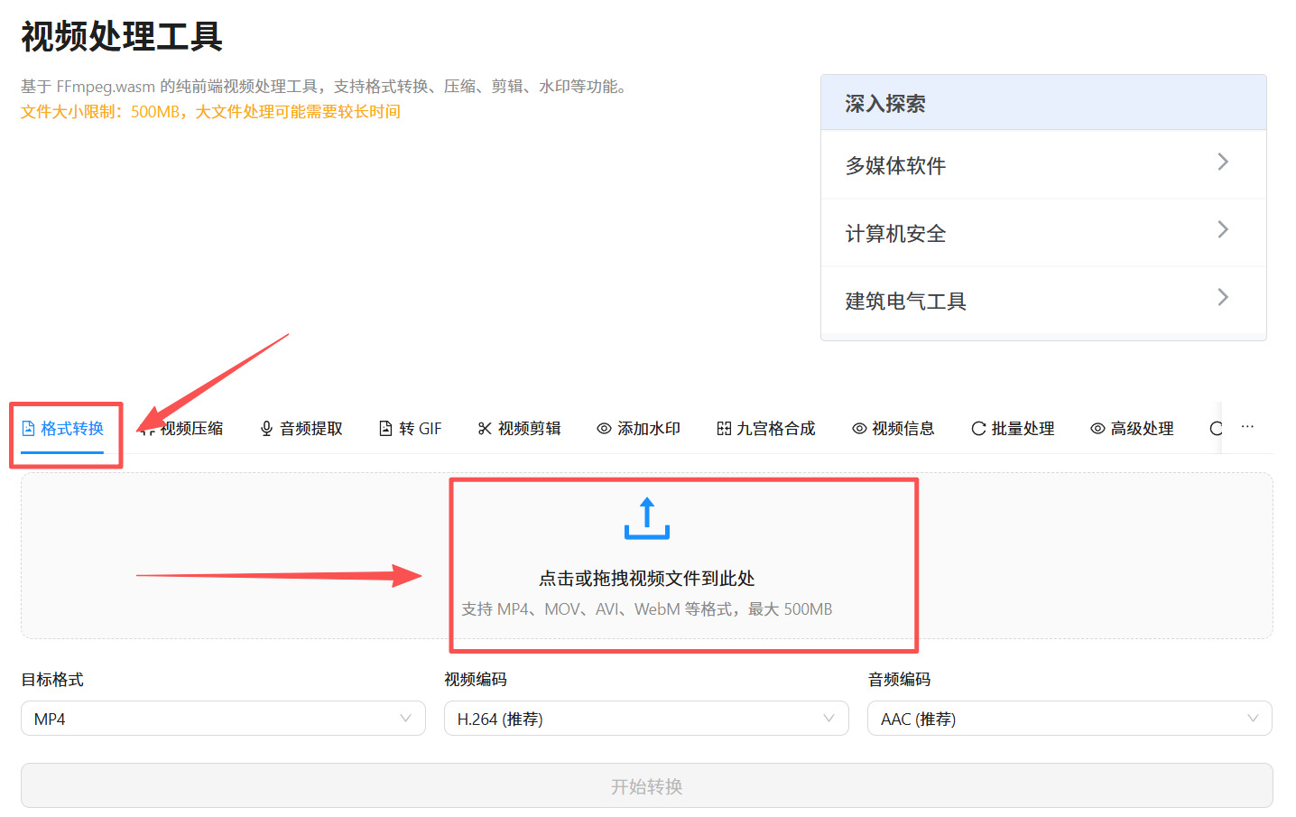Click 点击或拖拽视频文件到此处 upload text
Viewport: 1296px width, 817px height.
point(646,578)
